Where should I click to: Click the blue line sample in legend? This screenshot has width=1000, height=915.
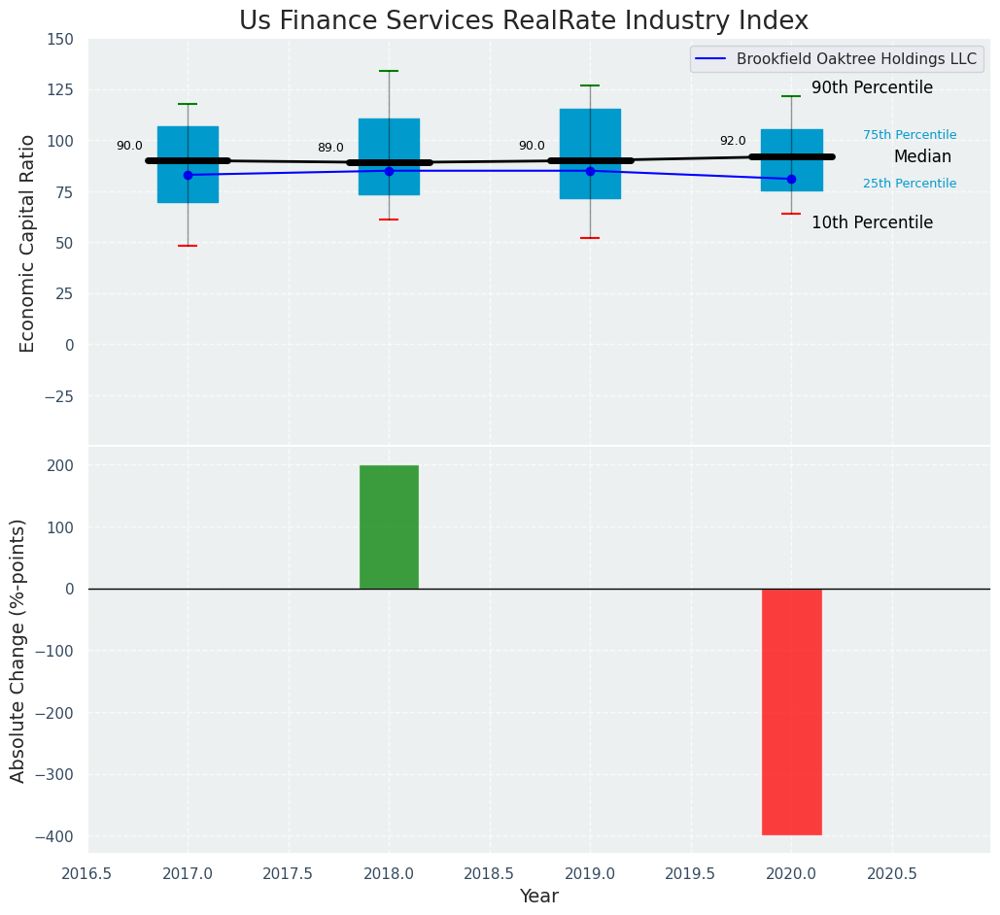point(712,59)
